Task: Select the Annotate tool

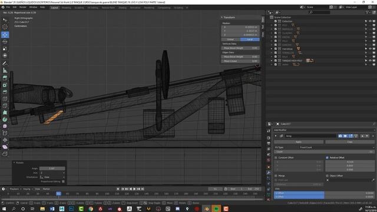Action: coord(5,64)
